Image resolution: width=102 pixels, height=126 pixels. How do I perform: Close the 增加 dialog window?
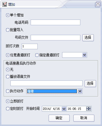(x=98, y=4)
